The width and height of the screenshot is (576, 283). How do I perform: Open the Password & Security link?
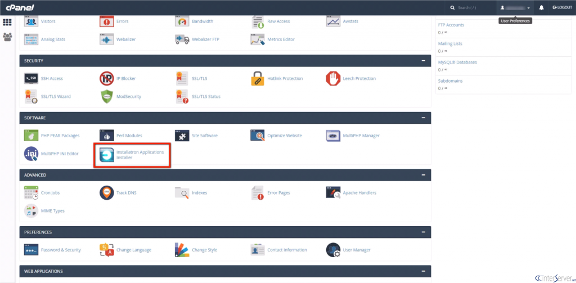pos(61,250)
